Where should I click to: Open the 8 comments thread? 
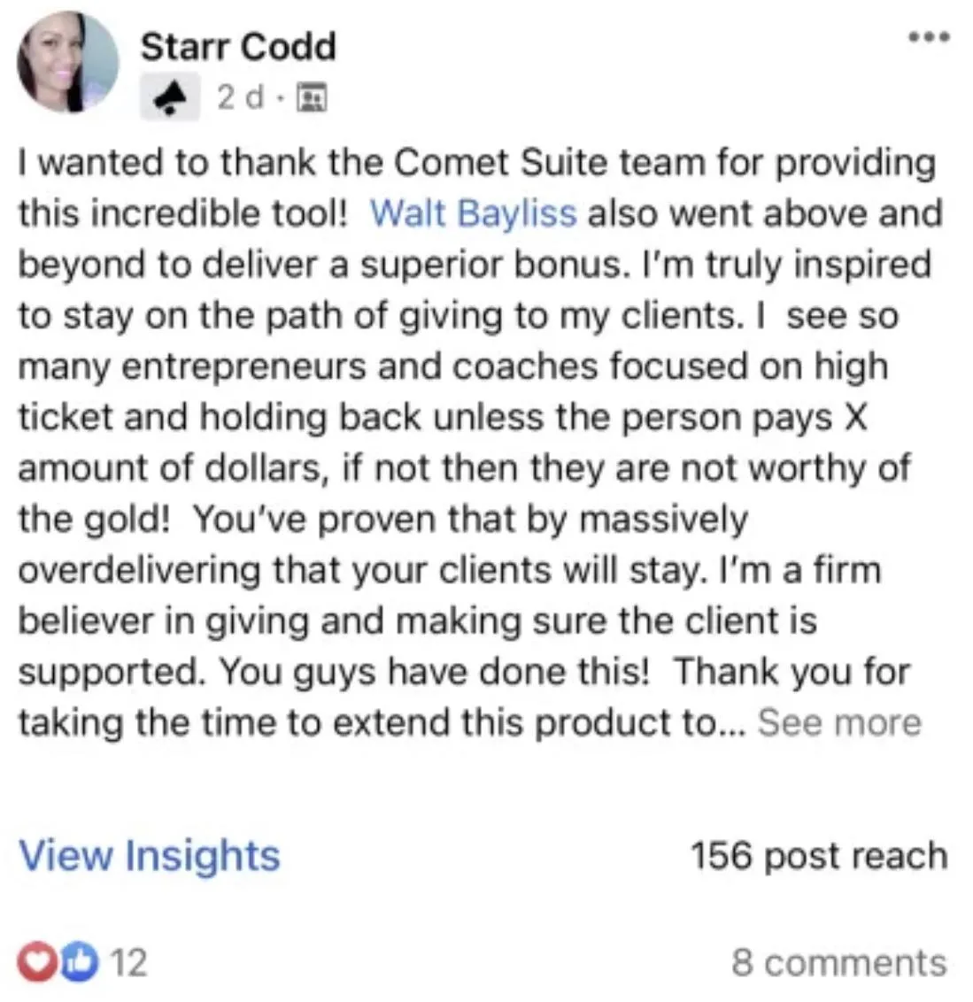(838, 962)
